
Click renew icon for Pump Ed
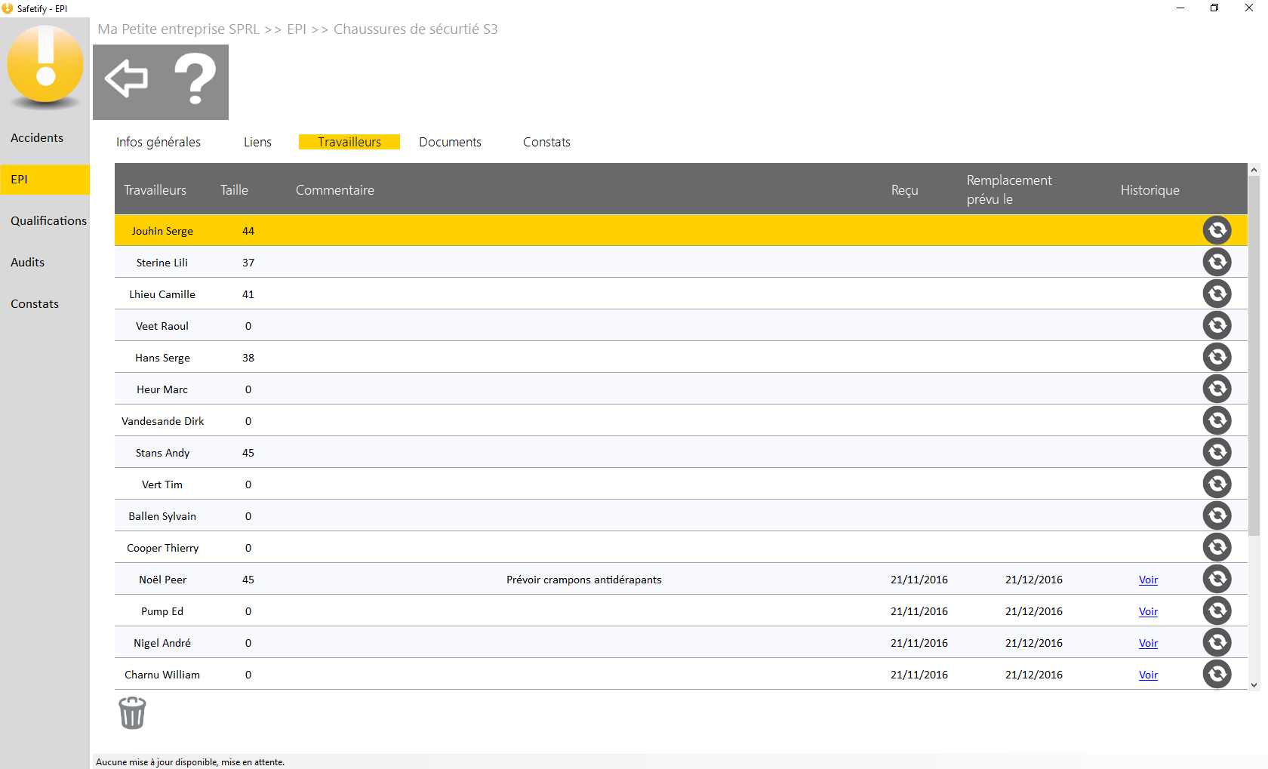(1217, 611)
